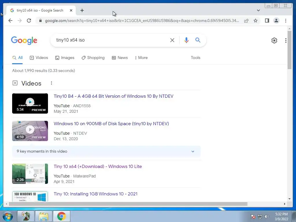Go to the Google logo homepage
This screenshot has width=296, height=222.
24,40
